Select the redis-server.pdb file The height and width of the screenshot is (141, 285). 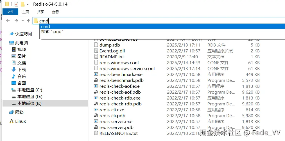coord(117,128)
